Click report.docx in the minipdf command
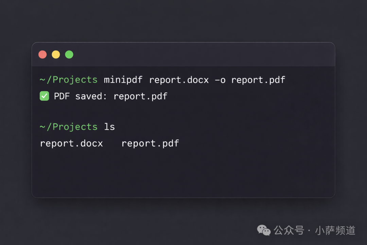367x245 pixels. [179, 80]
